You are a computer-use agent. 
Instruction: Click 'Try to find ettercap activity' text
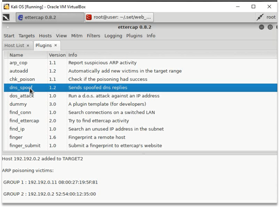[98, 121]
